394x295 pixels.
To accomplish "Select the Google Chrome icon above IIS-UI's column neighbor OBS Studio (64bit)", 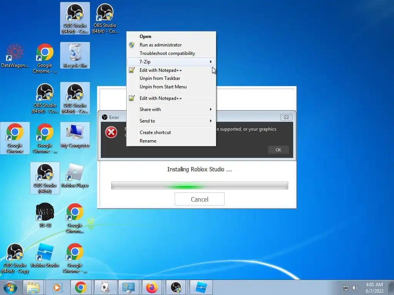I will click(45, 138).
